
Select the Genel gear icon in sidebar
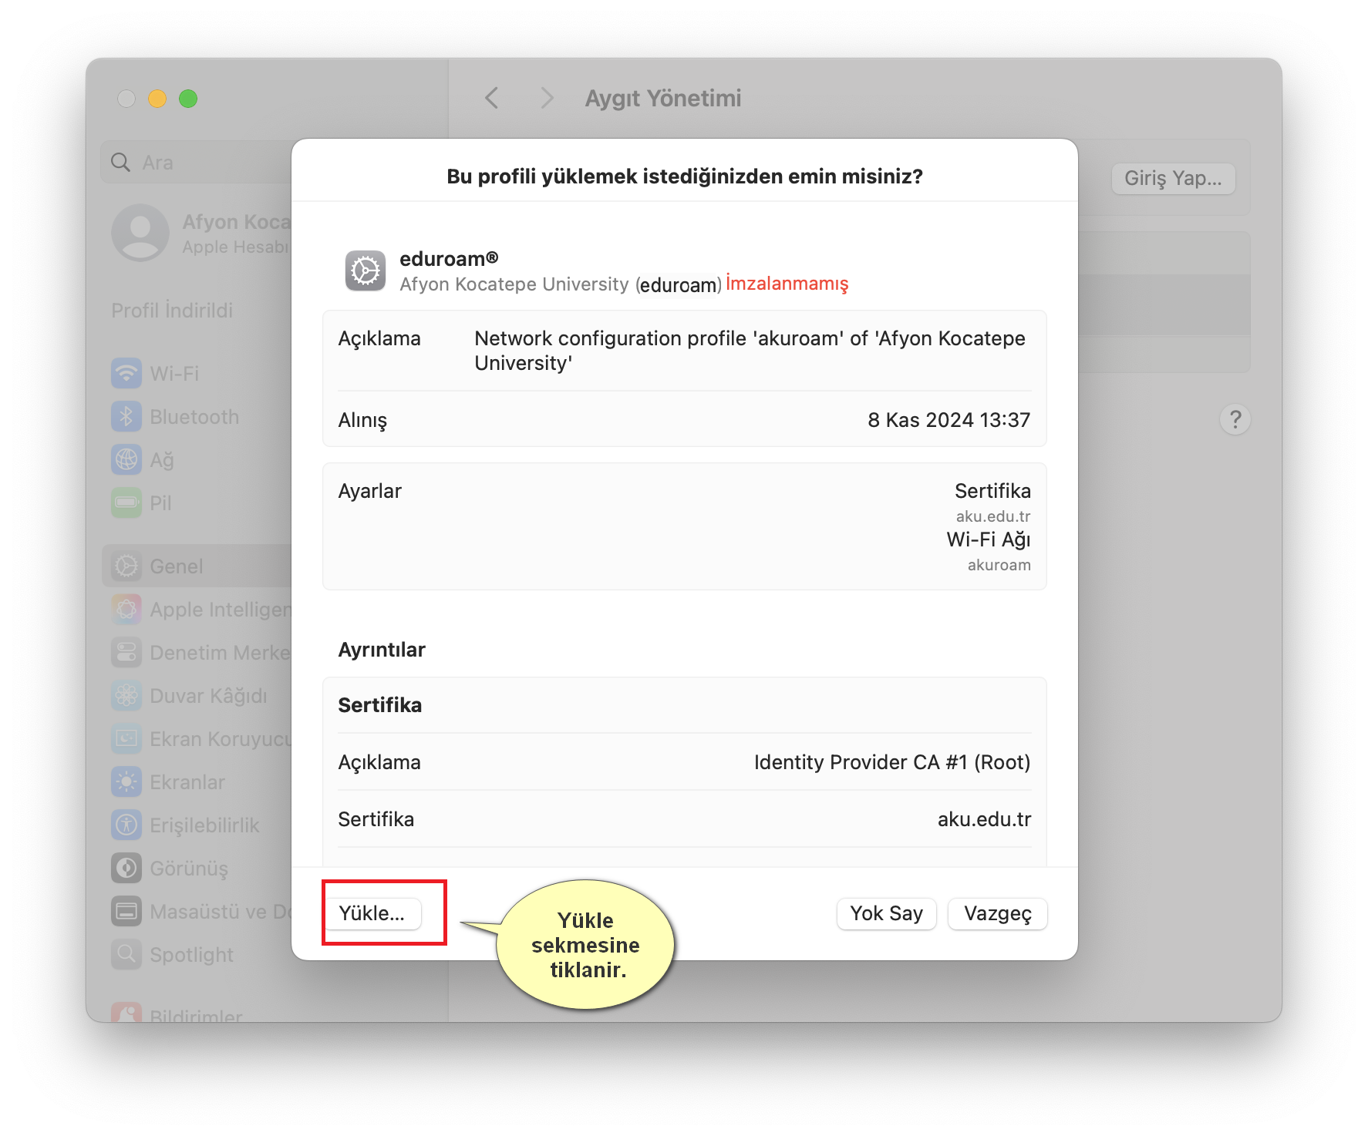click(x=126, y=566)
